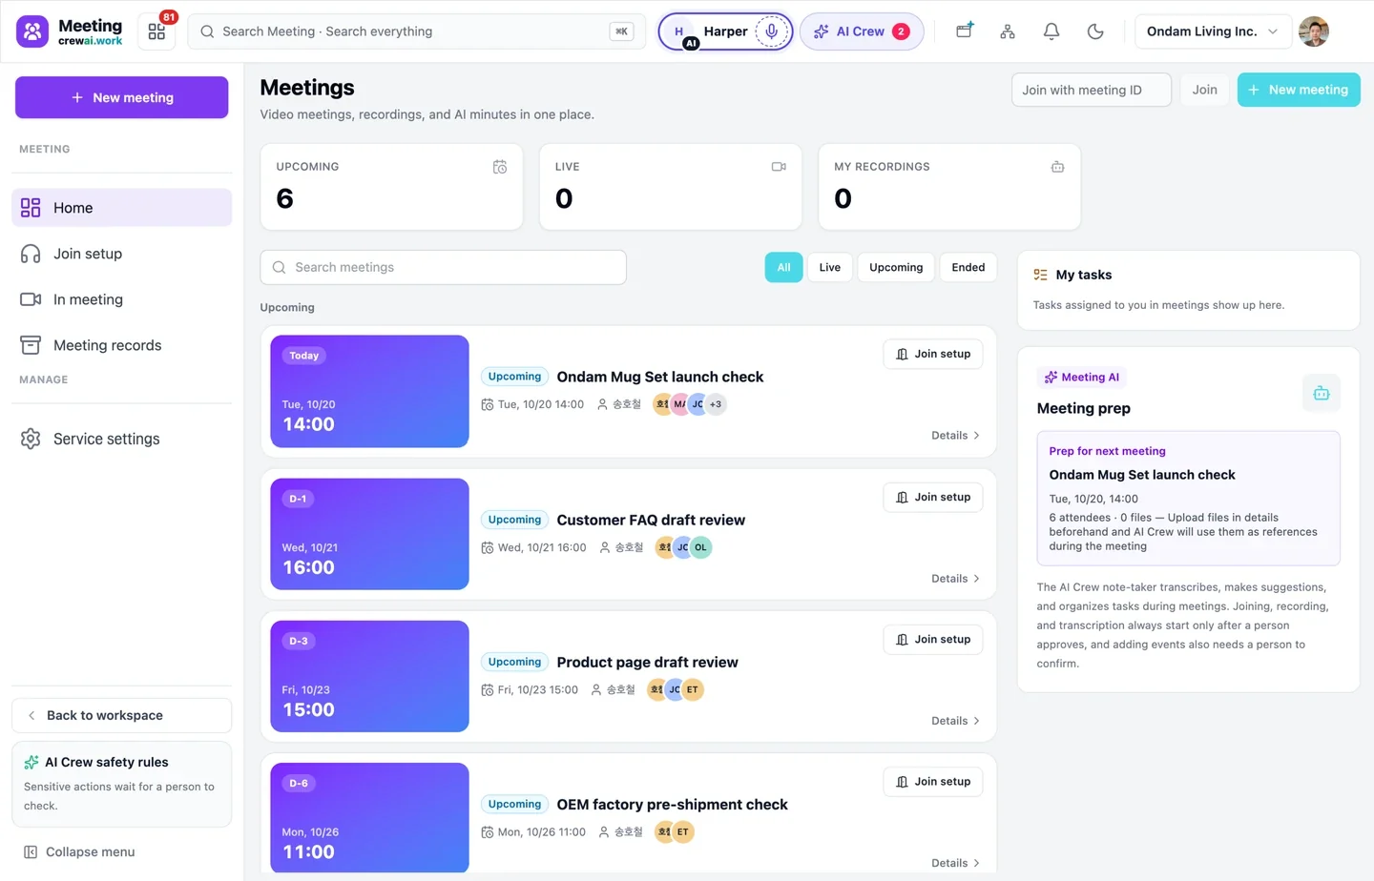Open the user profile avatar
This screenshot has width=1374, height=881.
tap(1314, 31)
